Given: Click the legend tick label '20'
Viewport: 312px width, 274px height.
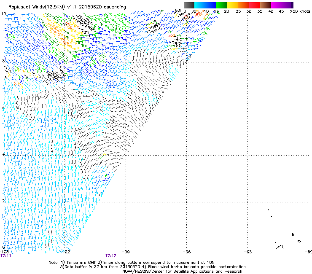Looking at the screenshot, I should [x=226, y=11].
